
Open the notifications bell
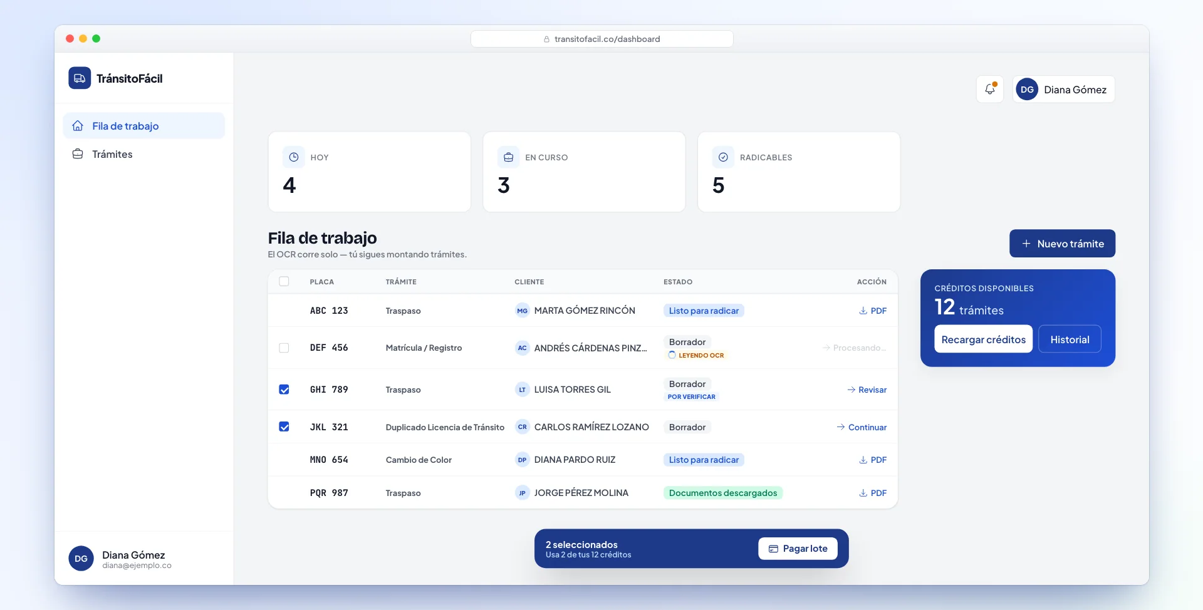(990, 89)
